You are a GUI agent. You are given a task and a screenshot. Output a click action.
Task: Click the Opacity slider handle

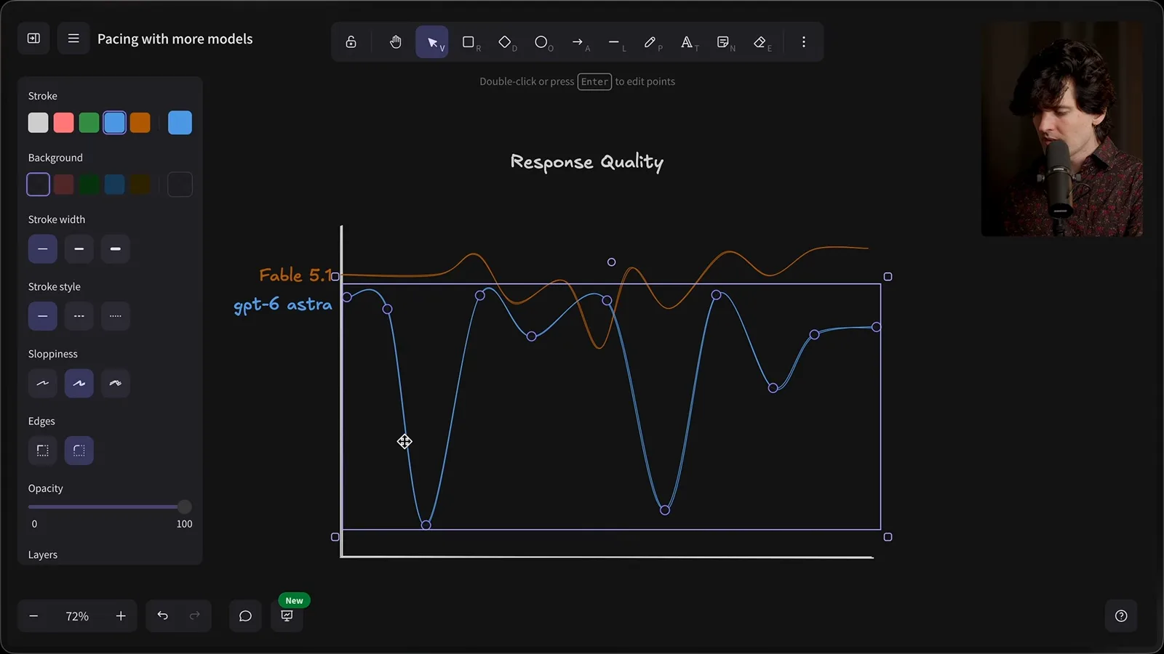coord(185,506)
